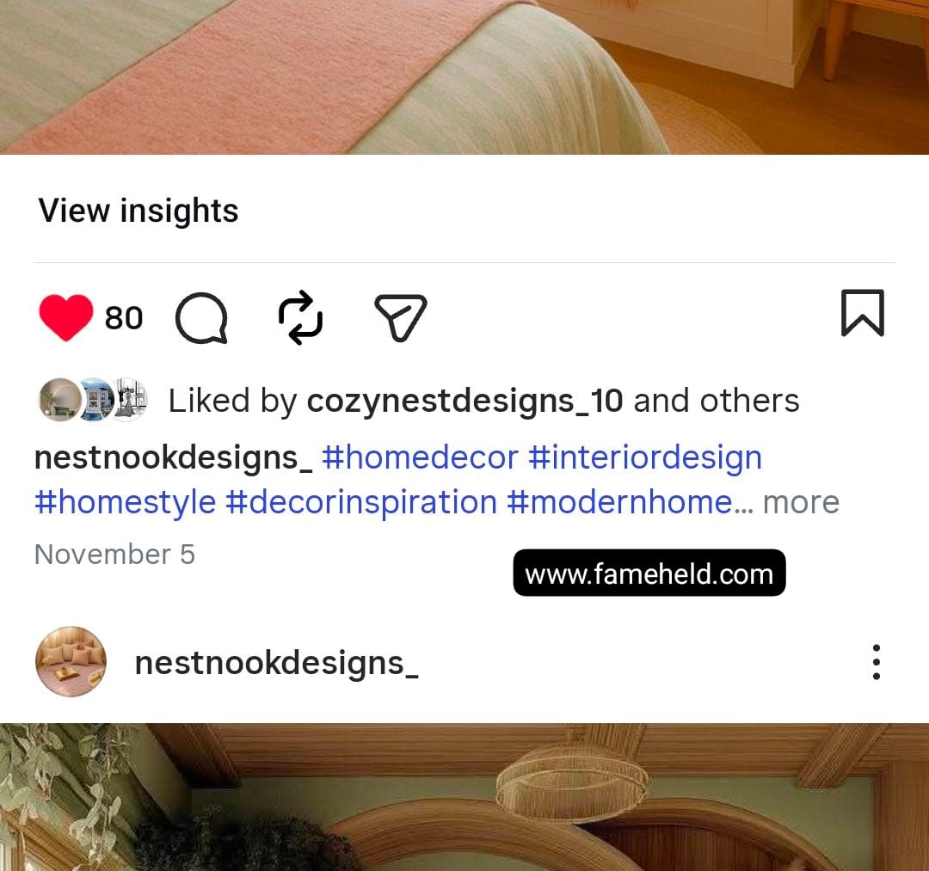This screenshot has height=871, width=929.
Task: Tap the liker avatars beside Liked by
Action: click(93, 400)
